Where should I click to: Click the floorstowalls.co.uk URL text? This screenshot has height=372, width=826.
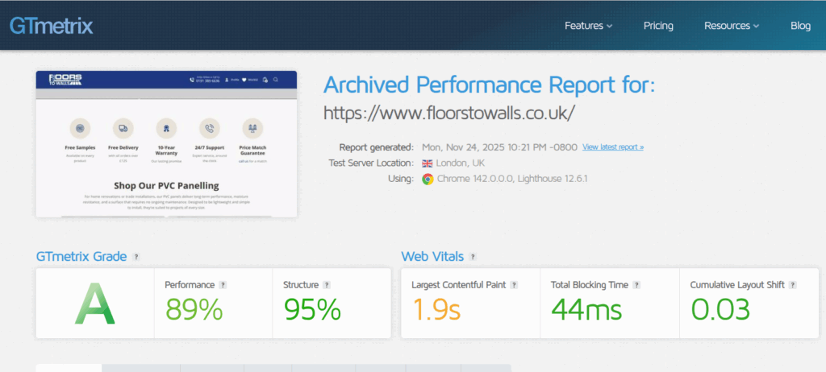[x=449, y=113]
